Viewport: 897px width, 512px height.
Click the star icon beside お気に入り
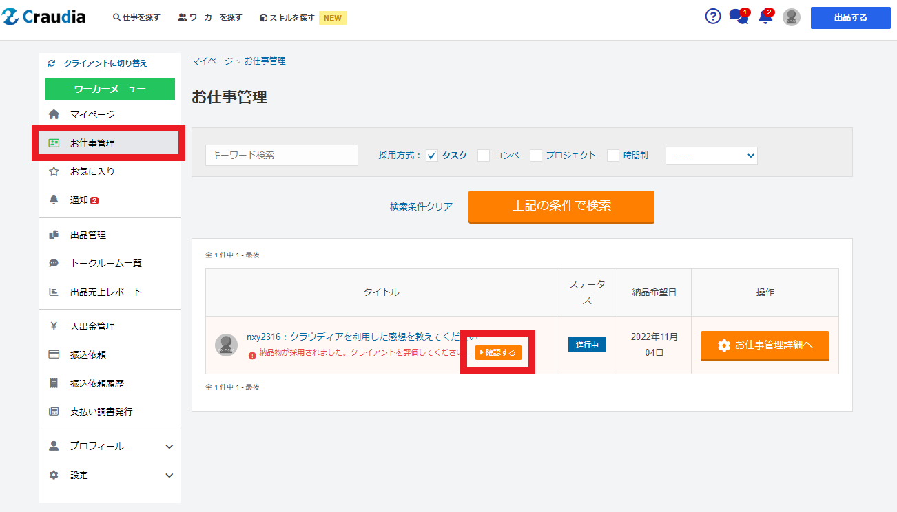[x=54, y=171]
